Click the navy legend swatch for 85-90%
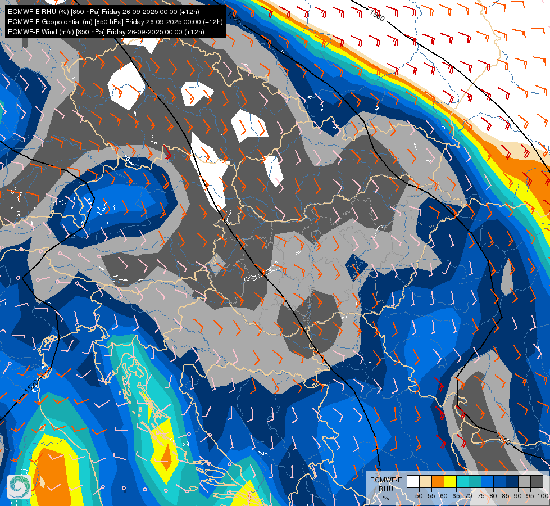This screenshot has width=550, height=506. [x=512, y=481]
